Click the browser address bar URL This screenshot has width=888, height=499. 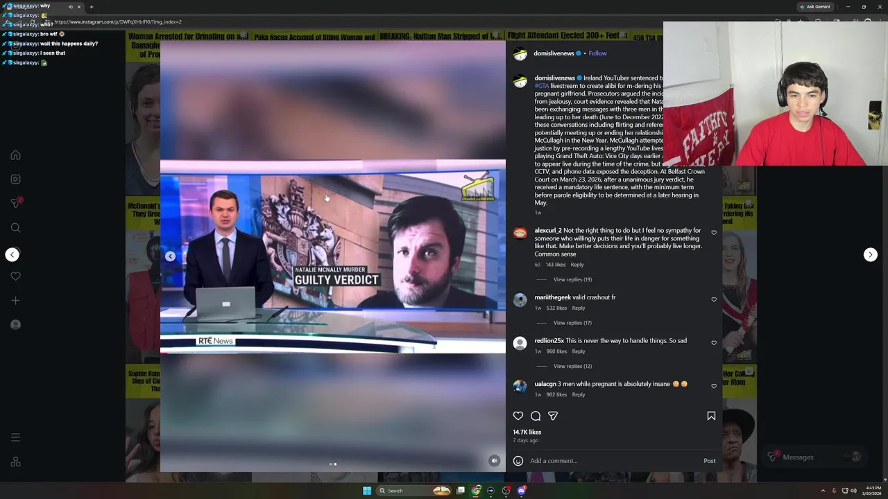pos(118,22)
